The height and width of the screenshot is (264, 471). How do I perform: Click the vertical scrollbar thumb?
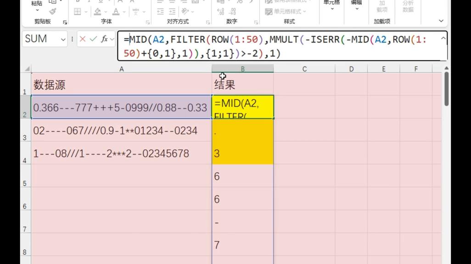tap(446, 89)
